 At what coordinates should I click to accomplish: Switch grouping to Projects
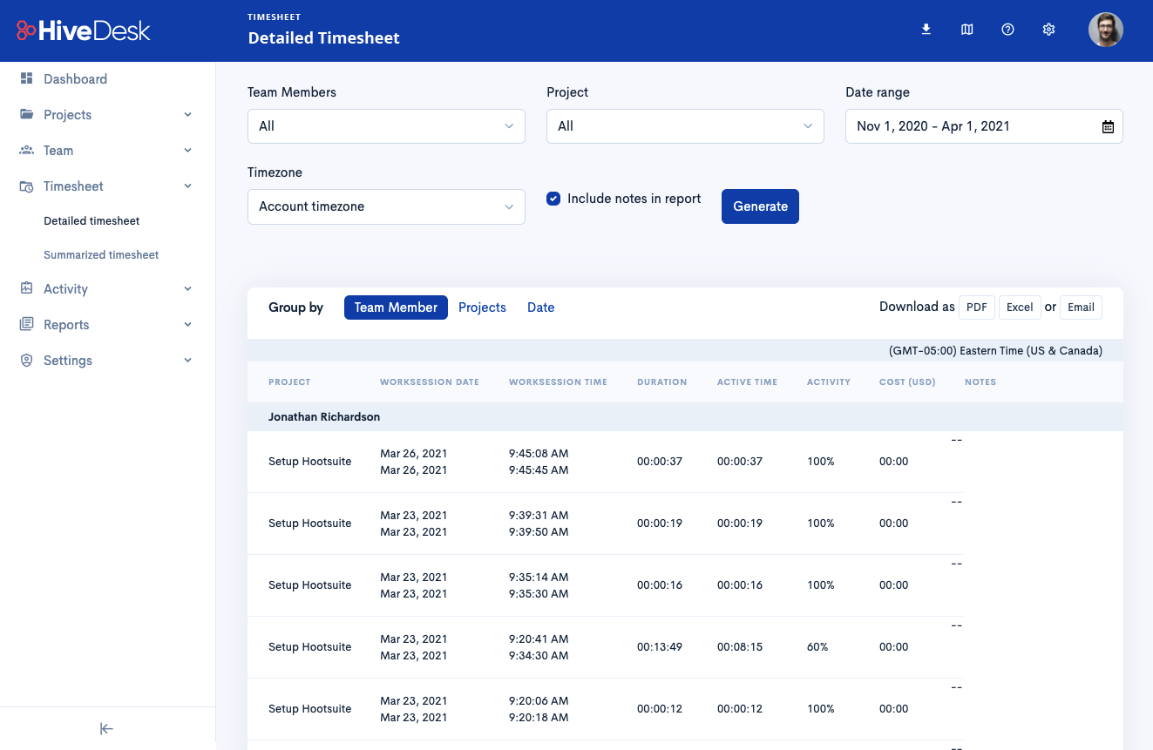(482, 307)
